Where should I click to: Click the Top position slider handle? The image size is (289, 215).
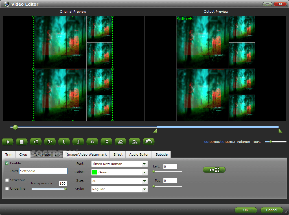154,186
